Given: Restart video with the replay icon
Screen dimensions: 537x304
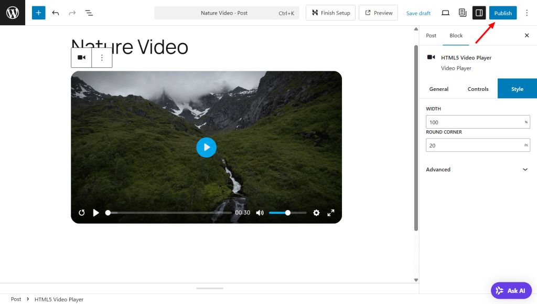Looking at the screenshot, I should click(x=82, y=213).
